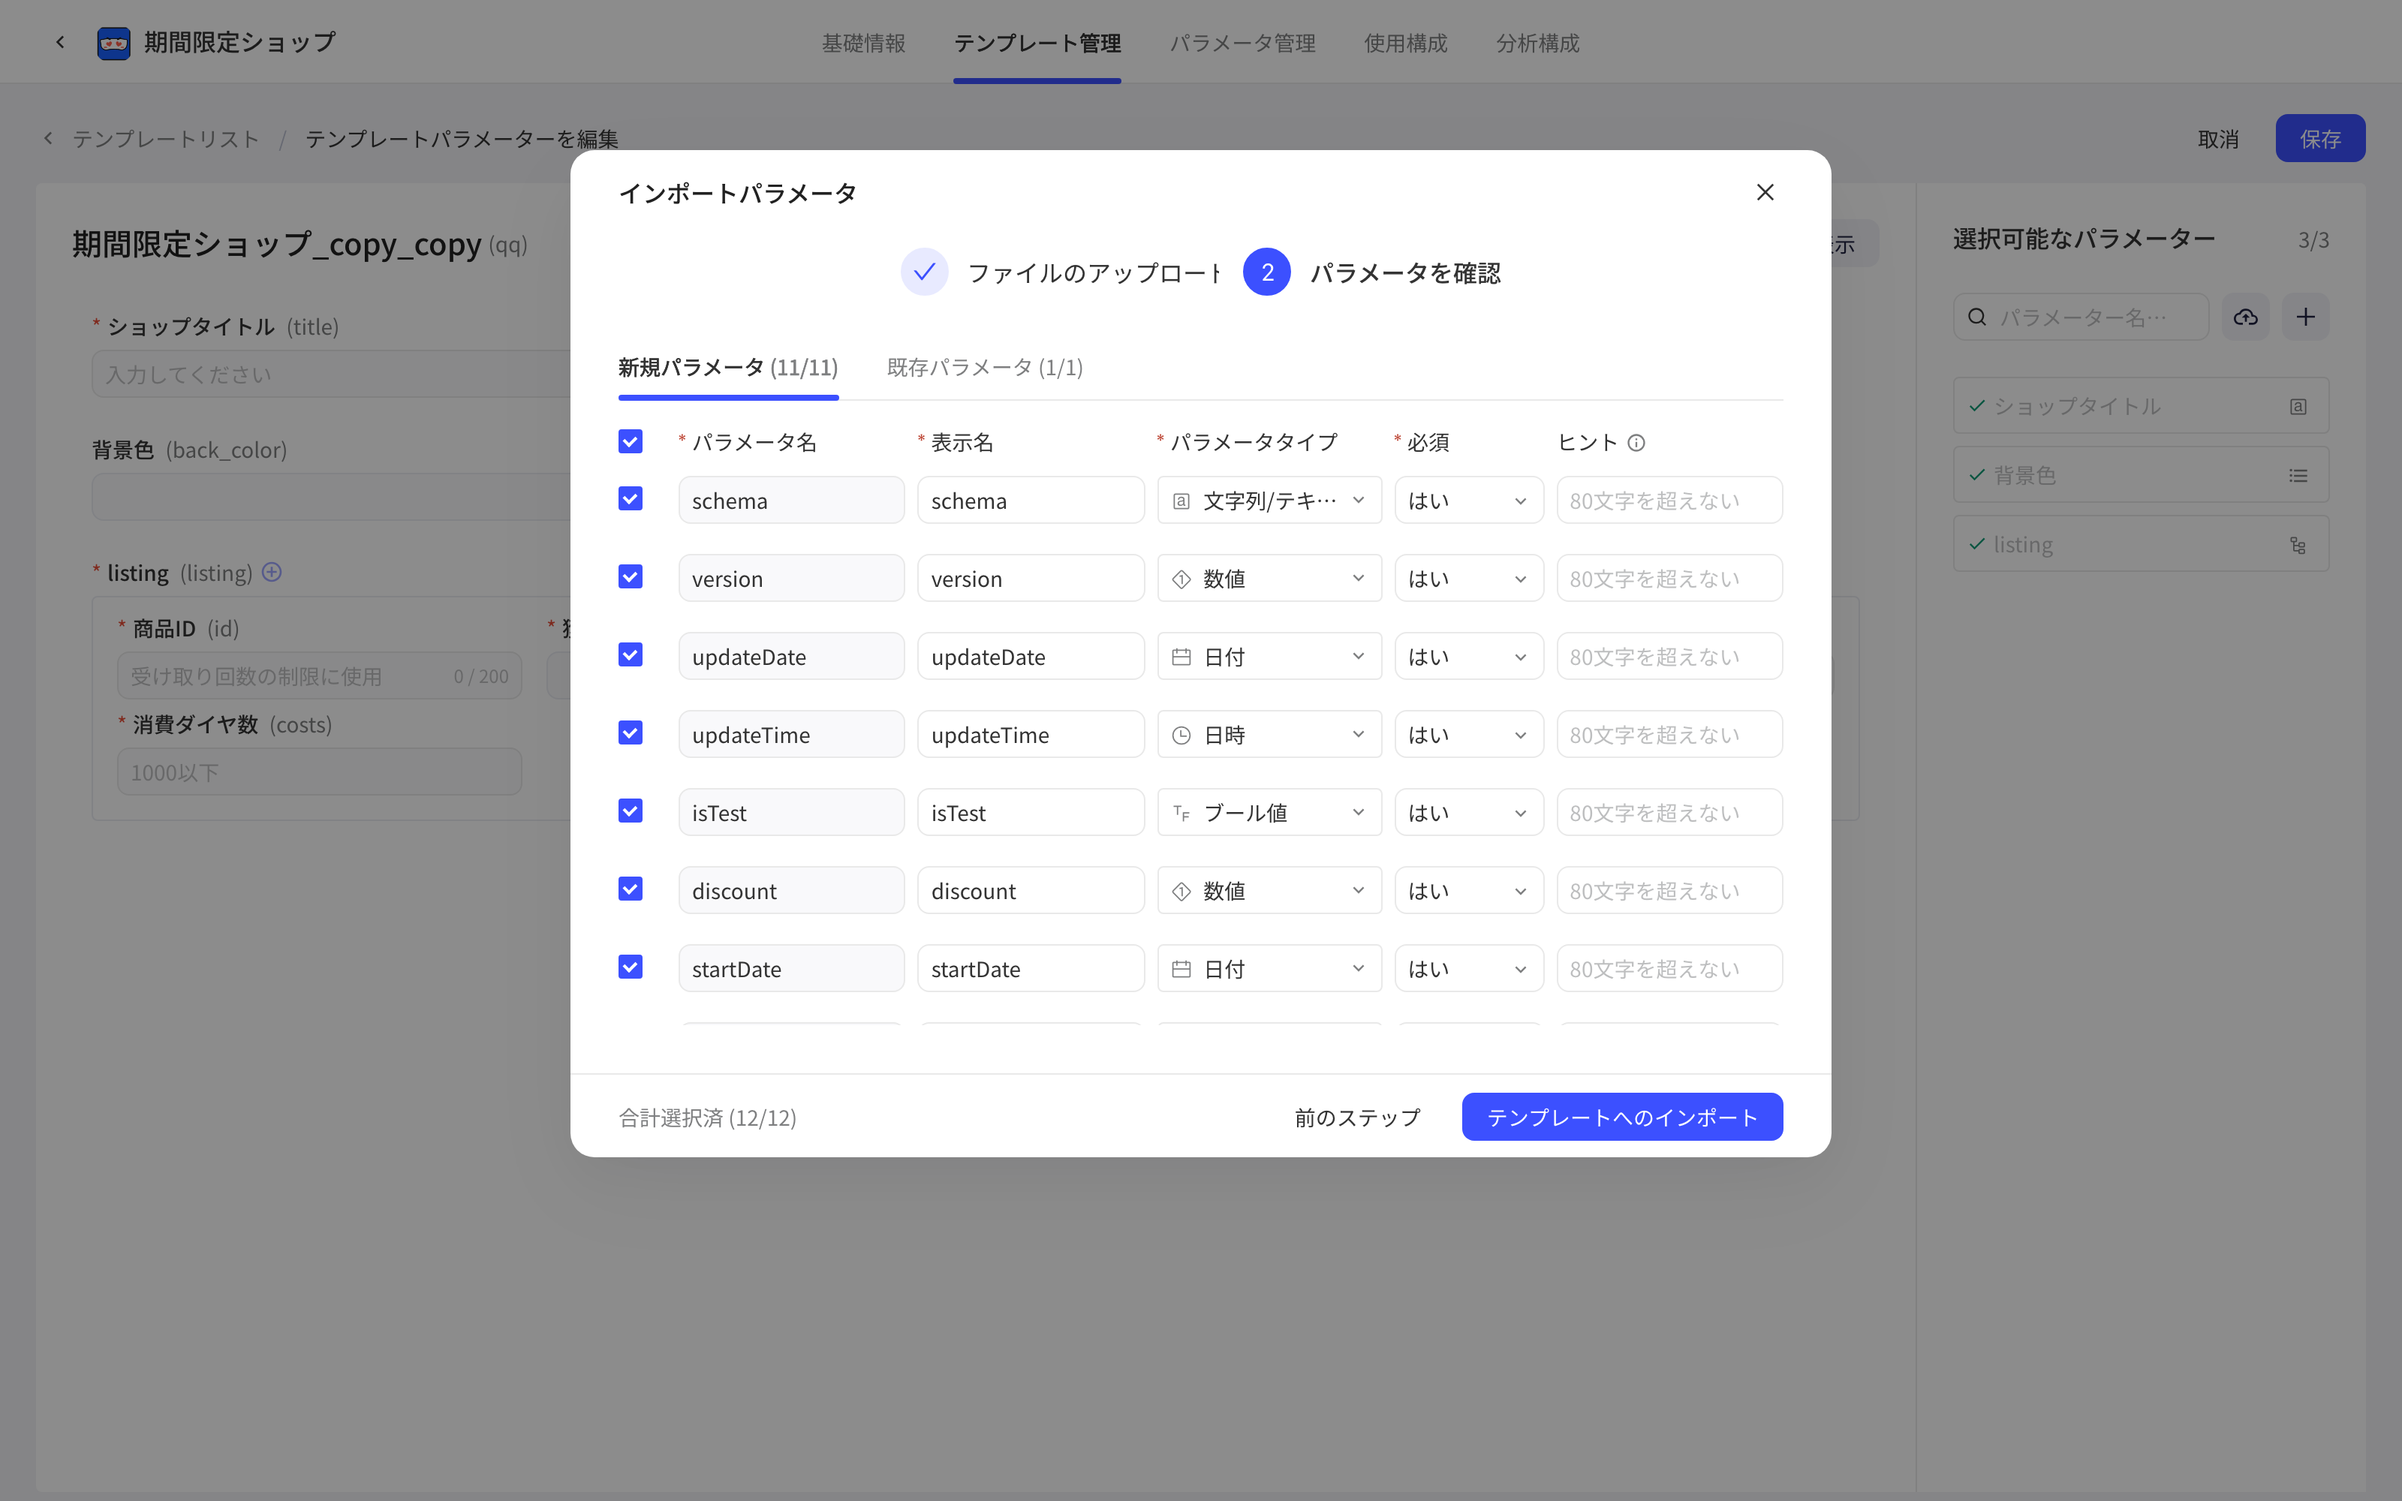The width and height of the screenshot is (2402, 1501).
Task: Click the list icon on 背景色 item
Action: coord(2298,476)
